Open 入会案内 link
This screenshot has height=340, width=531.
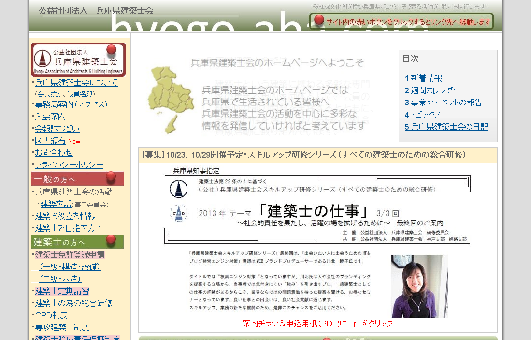pos(50,117)
